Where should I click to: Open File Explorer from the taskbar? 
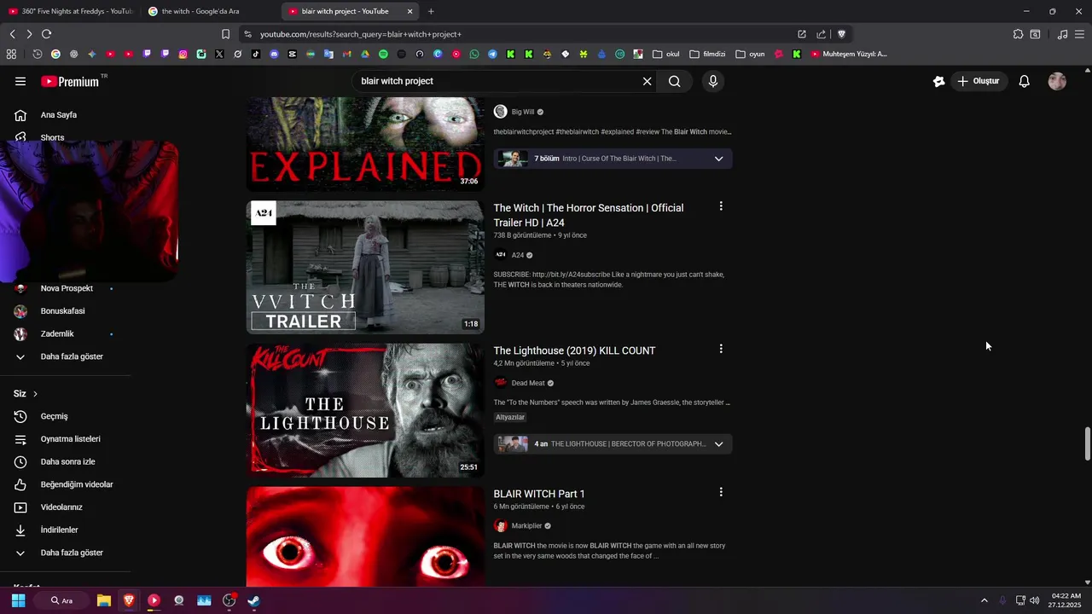point(103,600)
